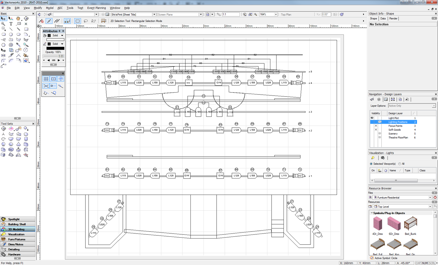This screenshot has height=265, width=438.
Task: Open the Event Planning menu
Action: point(96,8)
